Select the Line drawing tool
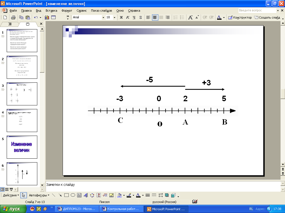Viewport: 285px width, 213px height. pos(54,195)
